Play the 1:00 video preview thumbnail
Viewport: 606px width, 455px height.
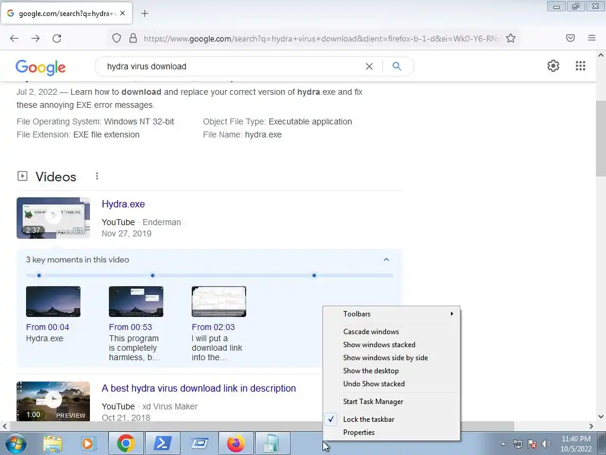[53, 401]
